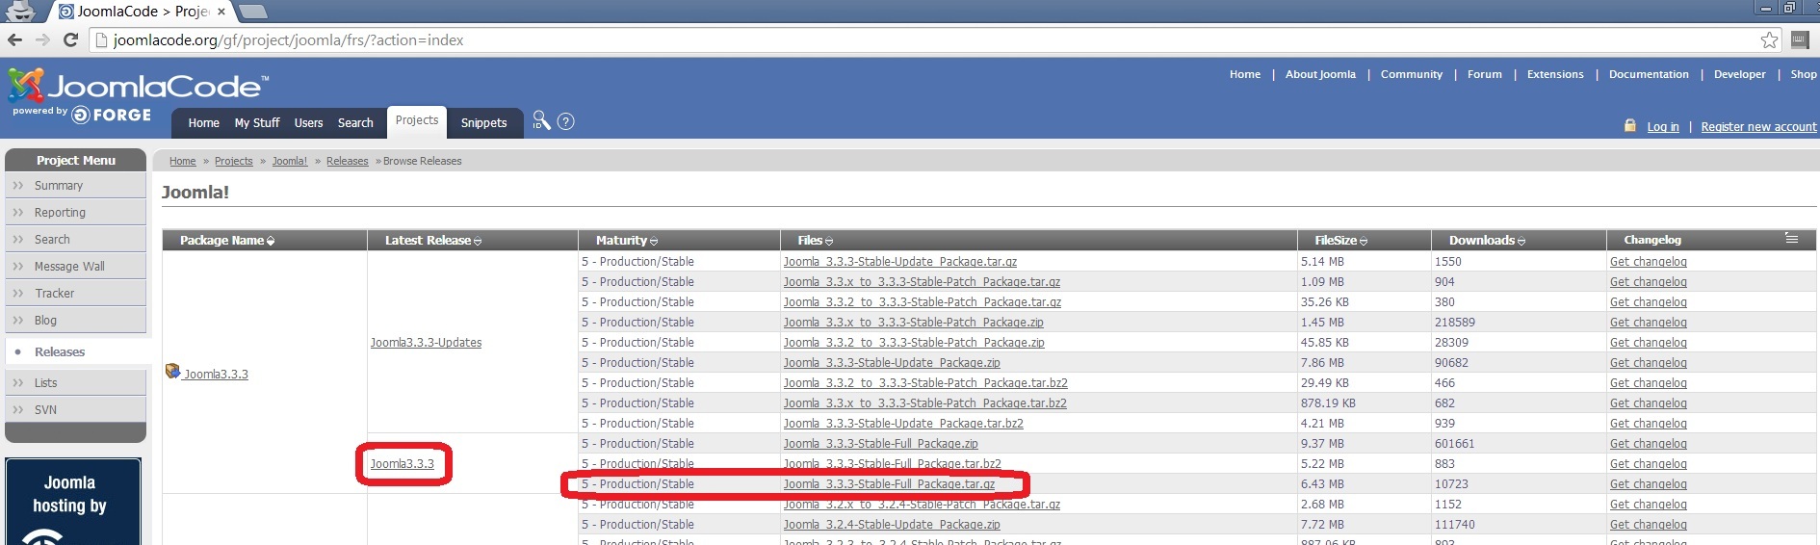Click the padlock icon beside Log in
Screen dimensions: 1820x545
(x=1630, y=125)
